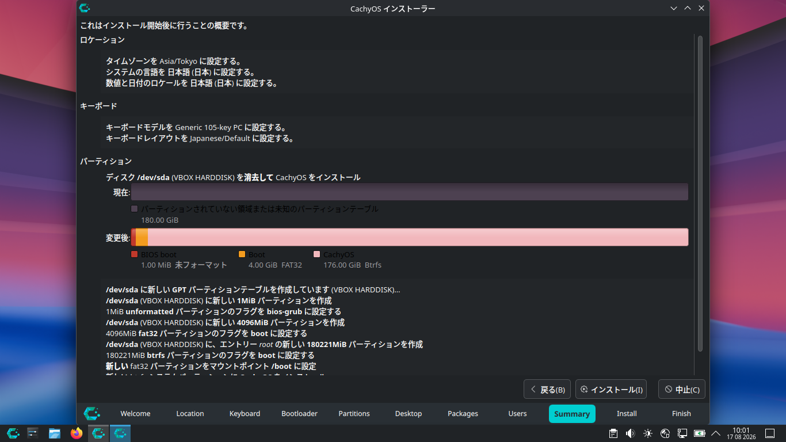Maximize the CachyOS installer window

[x=688, y=8]
